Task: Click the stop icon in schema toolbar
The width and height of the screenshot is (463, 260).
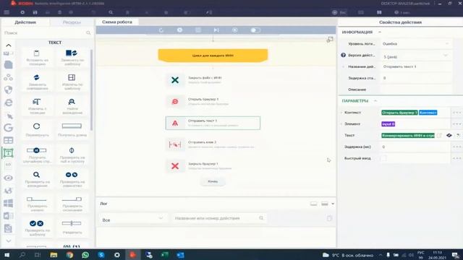Action: (198, 30)
